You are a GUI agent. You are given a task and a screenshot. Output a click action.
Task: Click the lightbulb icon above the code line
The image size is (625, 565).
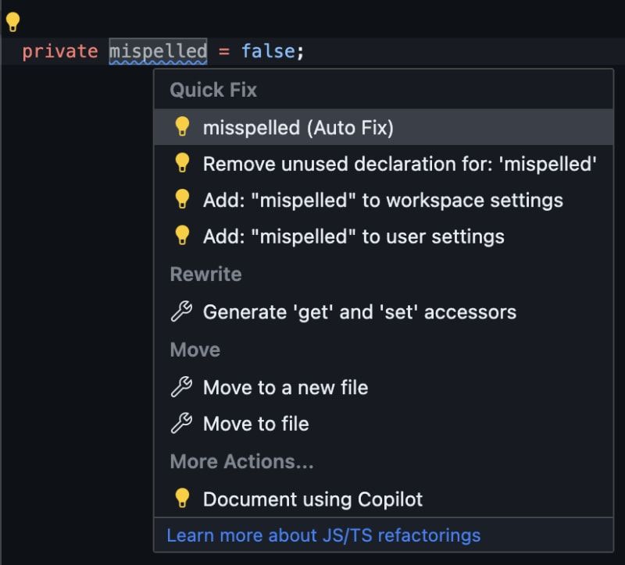12,22
